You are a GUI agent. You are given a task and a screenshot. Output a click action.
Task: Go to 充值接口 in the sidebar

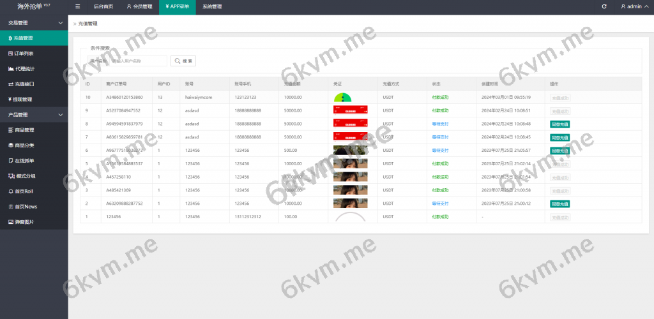[x=24, y=84]
